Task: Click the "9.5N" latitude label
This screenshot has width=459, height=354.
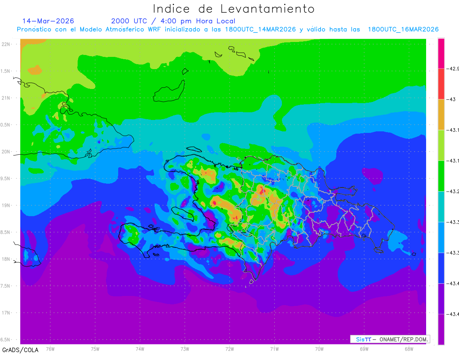Action: point(5,178)
